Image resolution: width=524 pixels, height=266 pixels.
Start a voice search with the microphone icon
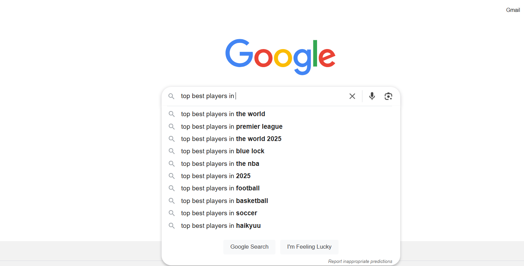tap(372, 96)
